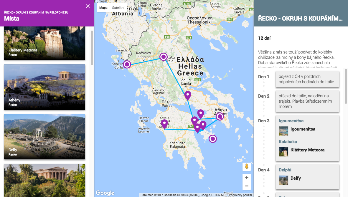This screenshot has width=348, height=197.
Task: Open Podmínky použití map terms link
Action: 240,195
